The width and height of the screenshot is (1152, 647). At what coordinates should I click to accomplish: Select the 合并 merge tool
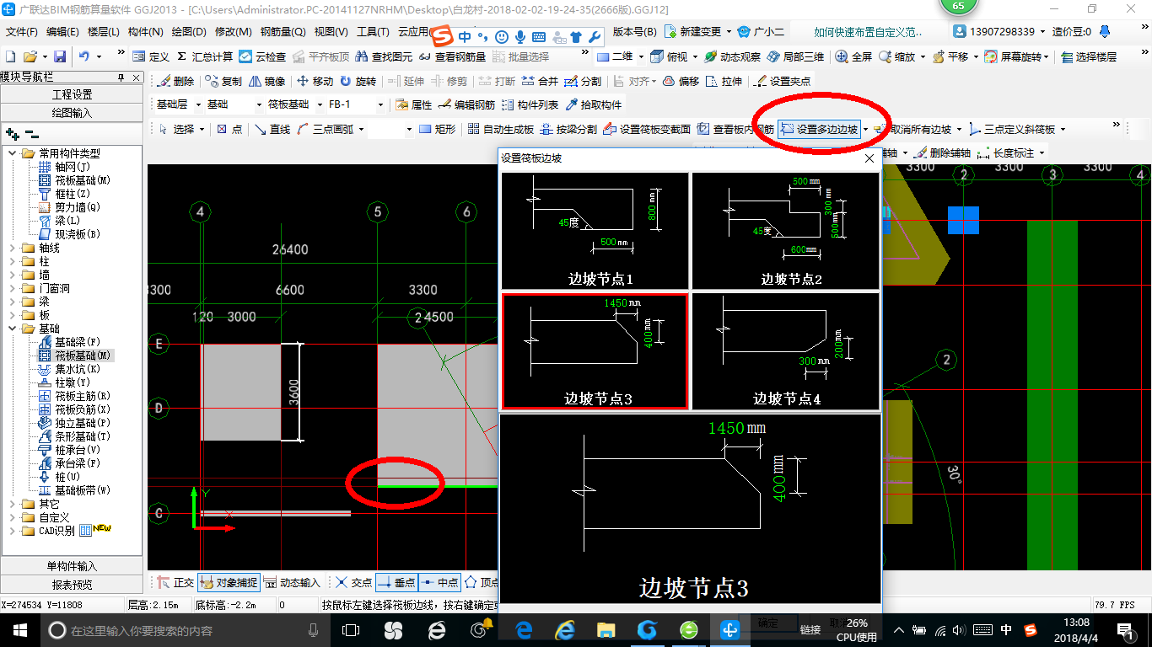(540, 82)
